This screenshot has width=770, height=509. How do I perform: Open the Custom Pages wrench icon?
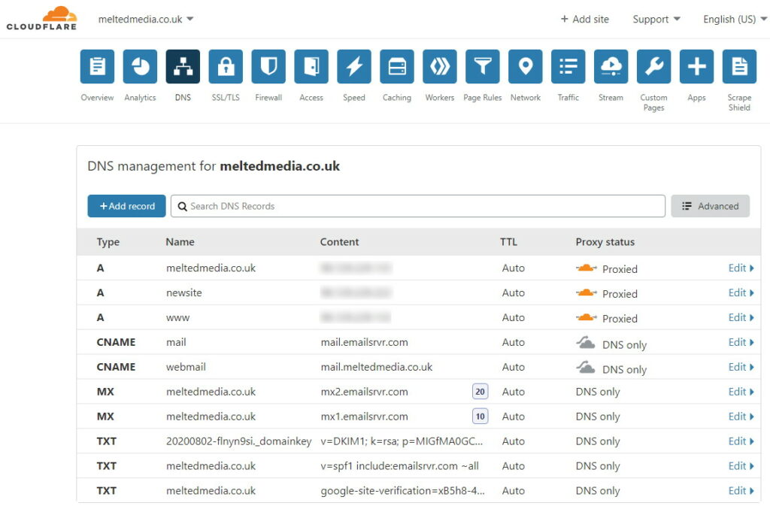(x=653, y=66)
